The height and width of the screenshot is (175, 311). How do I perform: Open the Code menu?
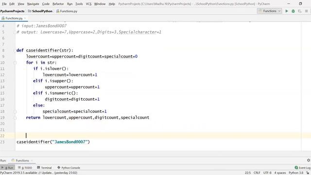pyautogui.click(x=46, y=4)
